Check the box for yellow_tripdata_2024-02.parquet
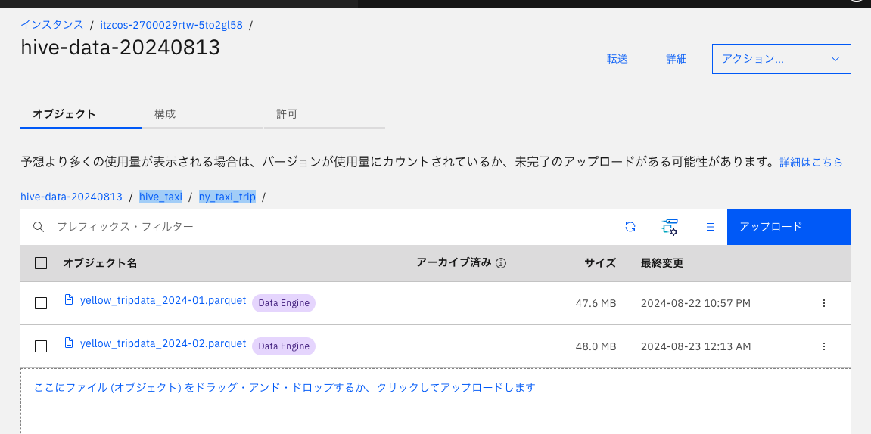Screen dimensions: 871x434 coord(41,346)
